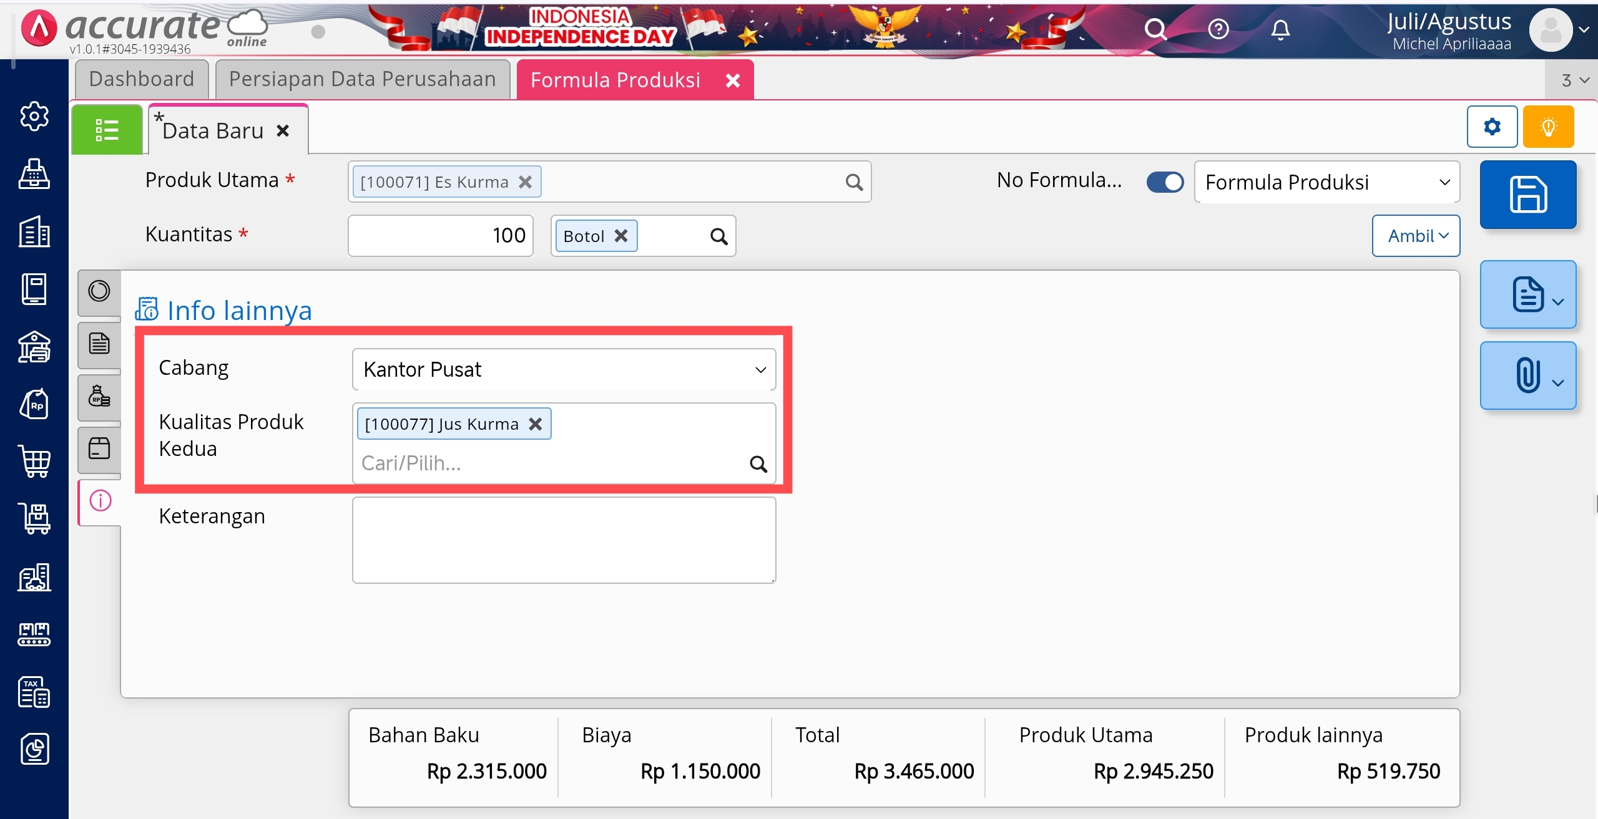Click the top banner search magnifier
Viewport: 1598px width, 819px height.
tap(1155, 29)
